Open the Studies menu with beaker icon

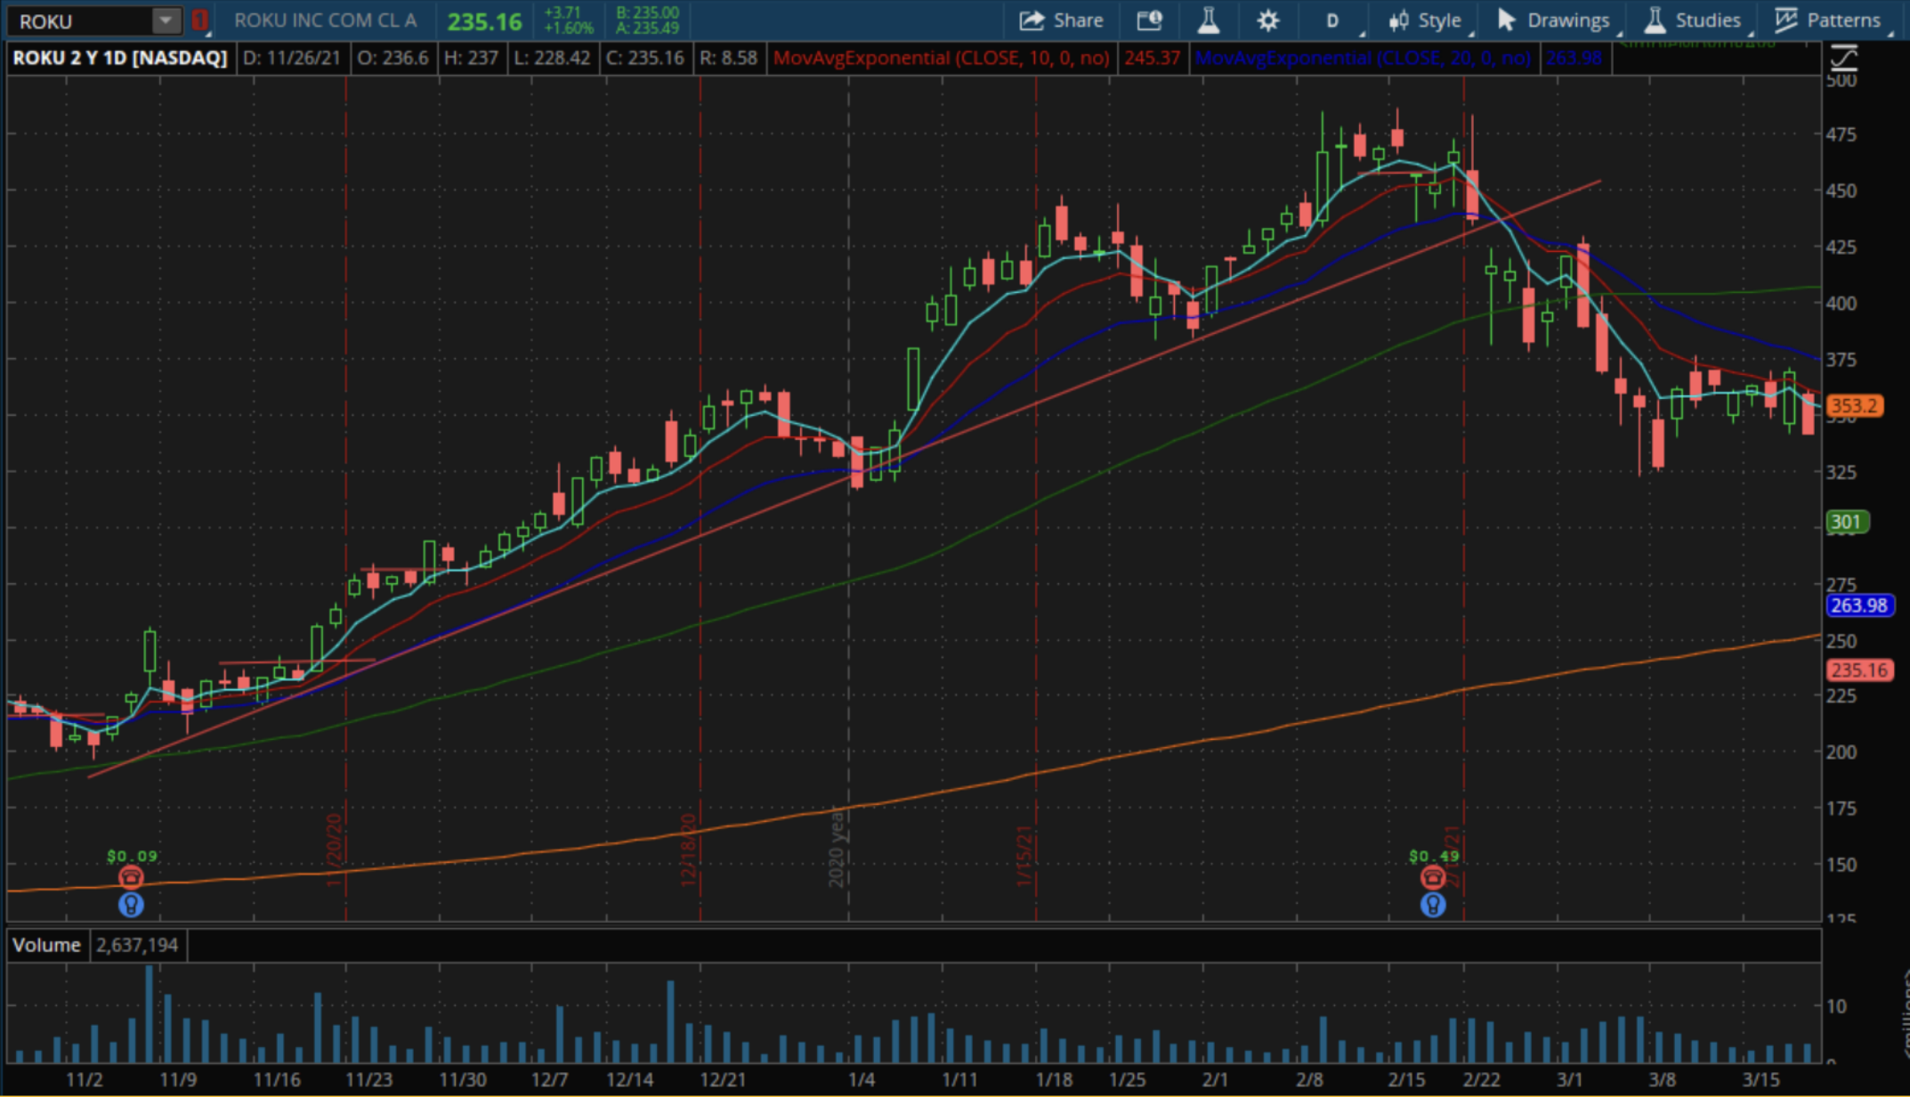1692,20
